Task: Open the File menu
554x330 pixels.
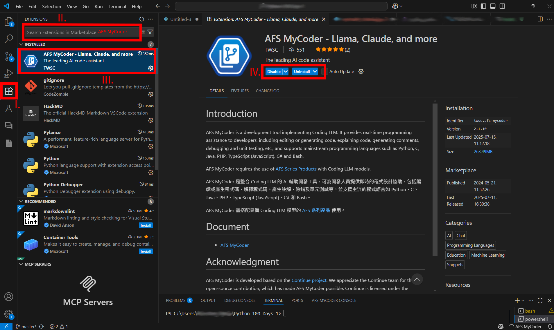Action: click(x=19, y=6)
